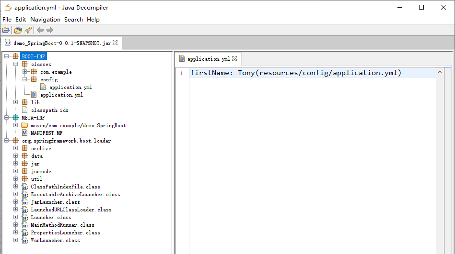Close the application.yml editor tab
The width and height of the screenshot is (455, 254).
[234, 58]
